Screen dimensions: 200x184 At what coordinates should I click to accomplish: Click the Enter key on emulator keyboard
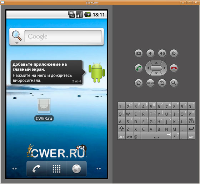tap(191, 129)
